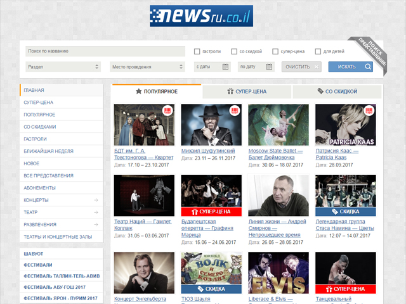Click arrow icon next to КОНЦЕРТЫ
This screenshot has height=304, width=406.
click(96, 200)
